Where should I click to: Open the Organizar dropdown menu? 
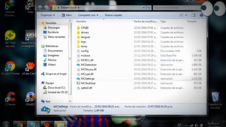[48, 15]
